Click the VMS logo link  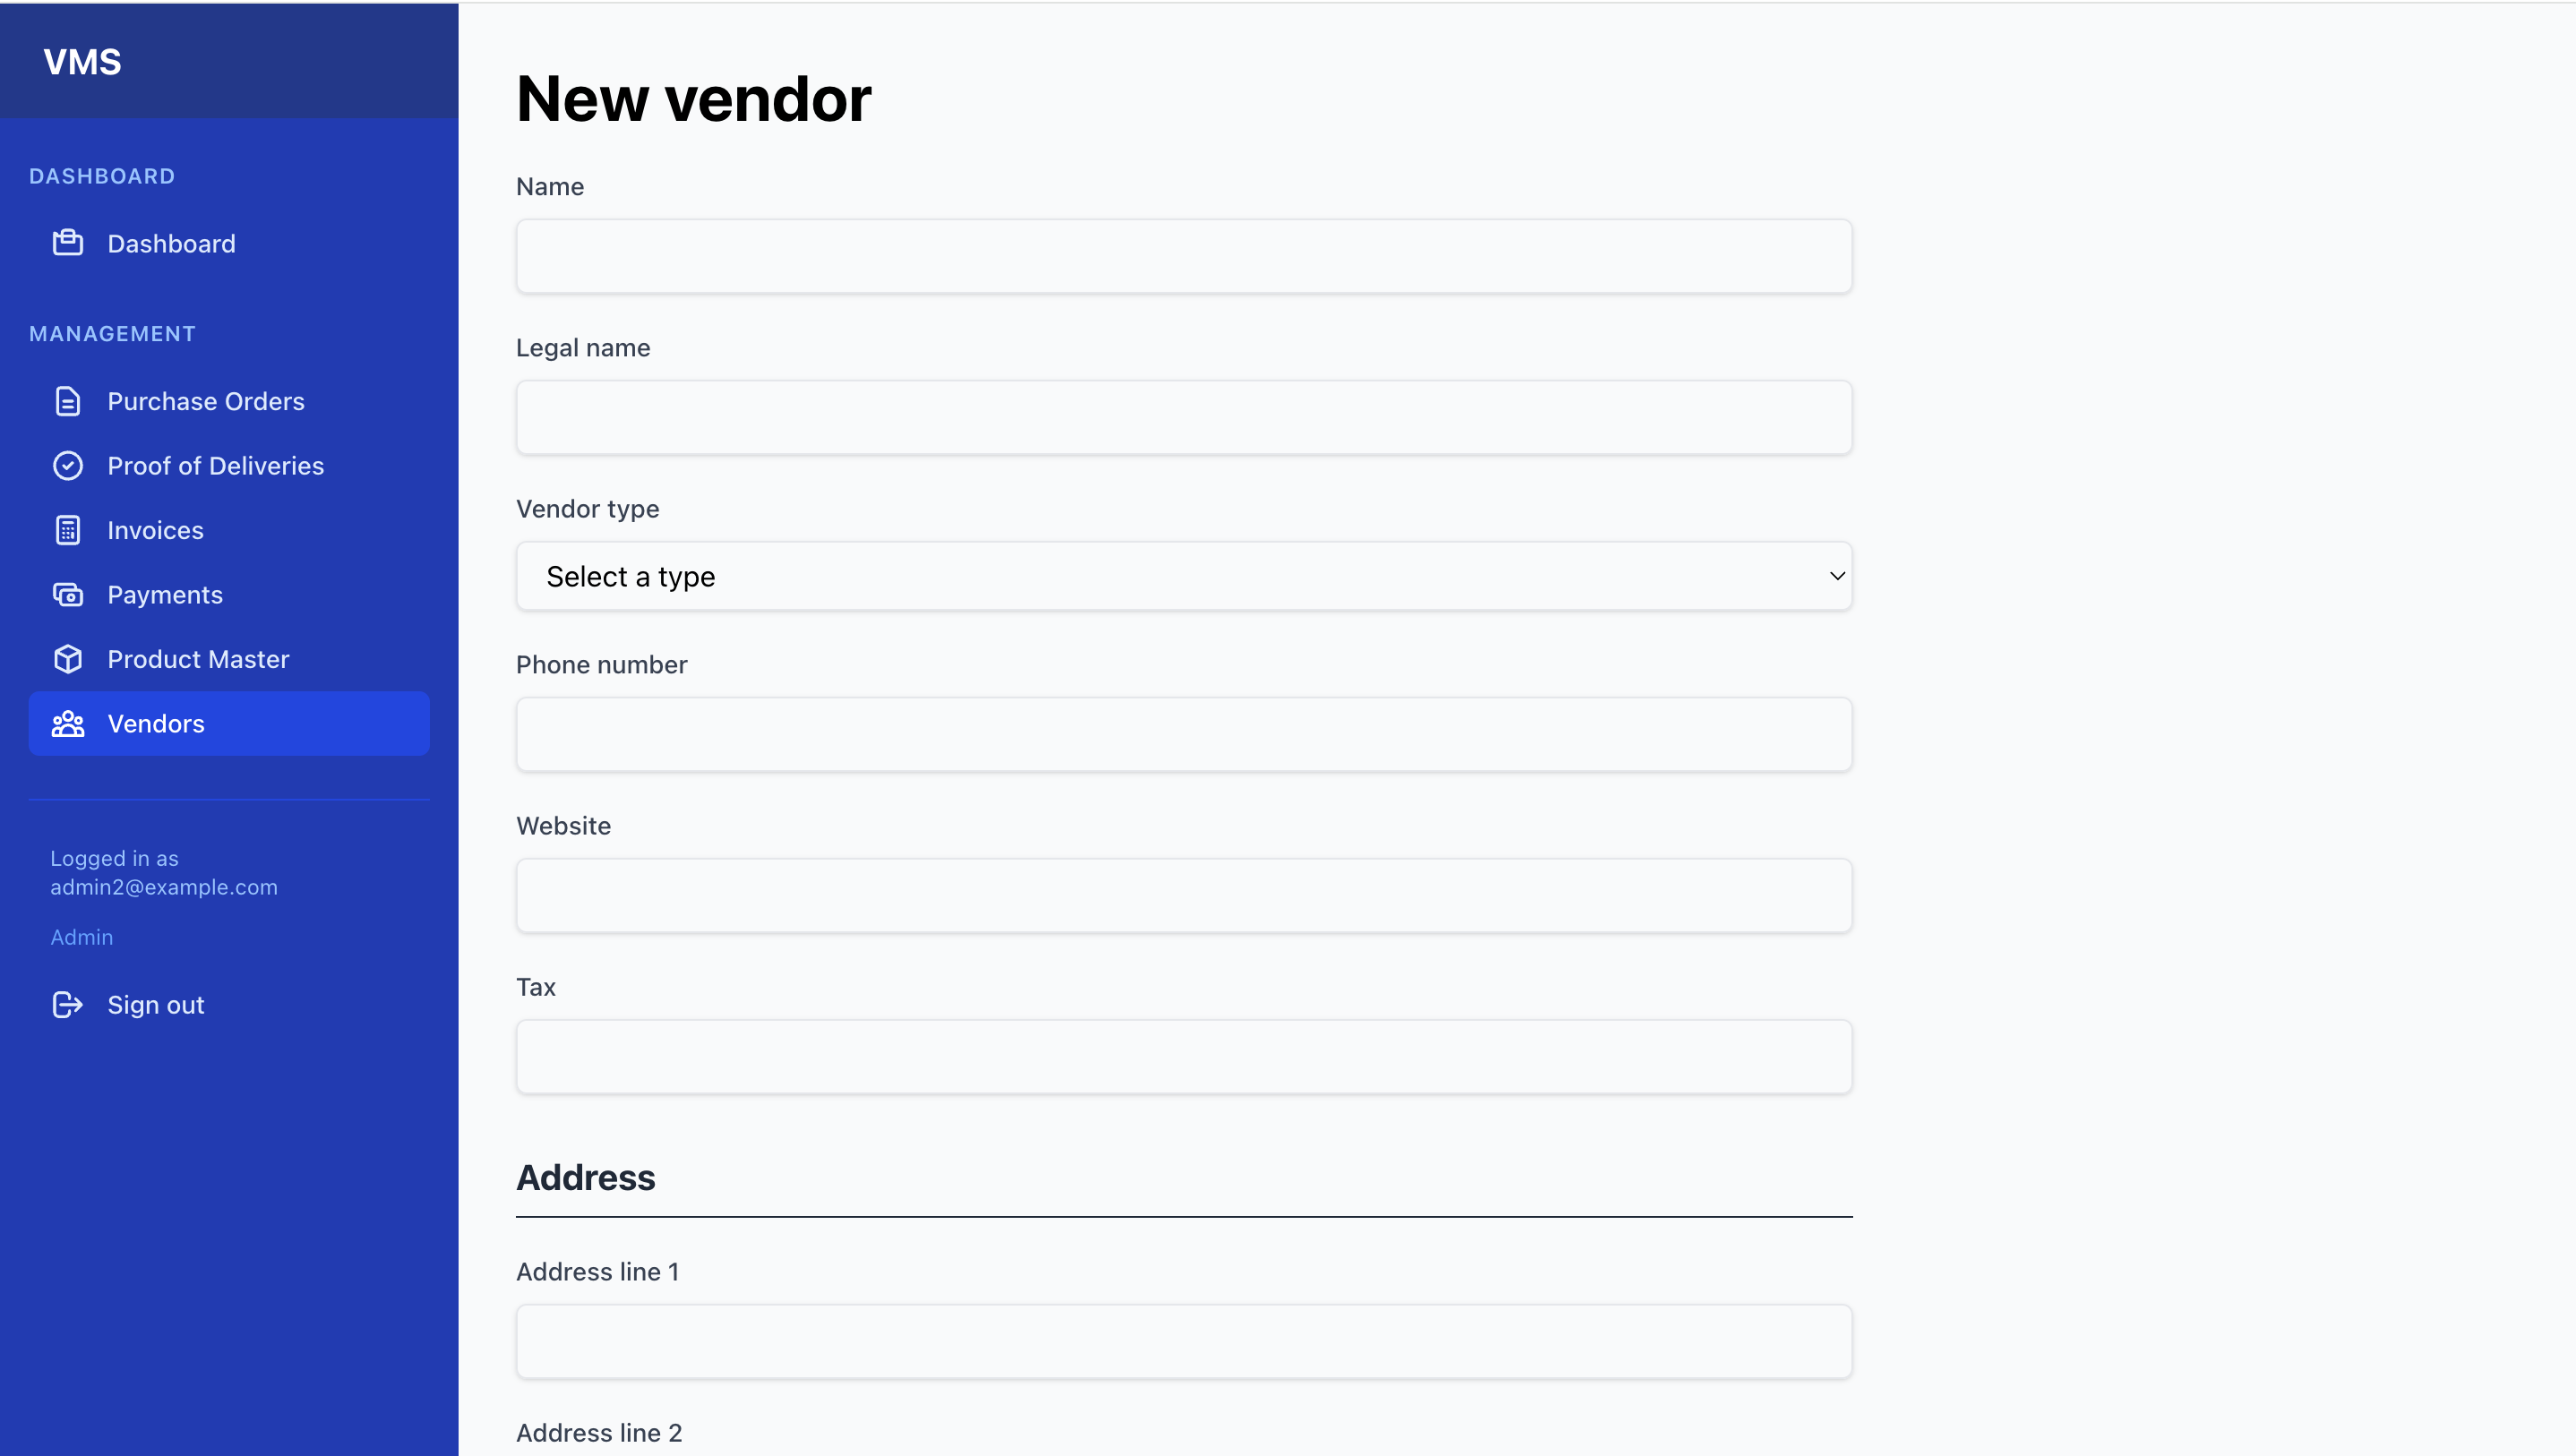point(82,62)
